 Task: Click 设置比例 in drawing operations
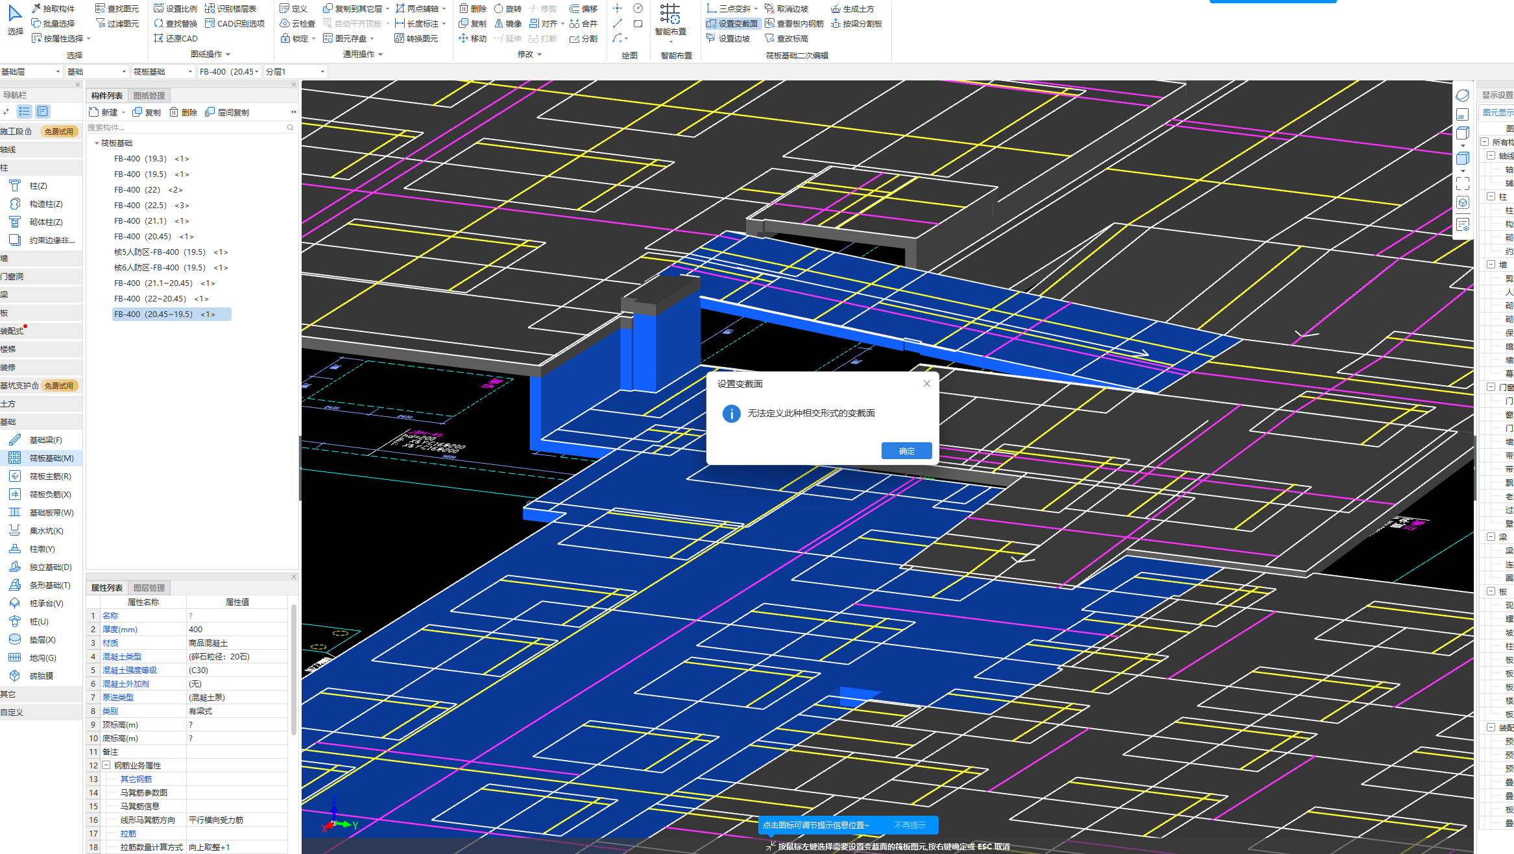pos(175,8)
